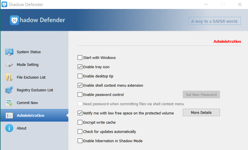Click the Mode Setting drive icon
The width and height of the screenshot is (248, 150).
pos(9,65)
